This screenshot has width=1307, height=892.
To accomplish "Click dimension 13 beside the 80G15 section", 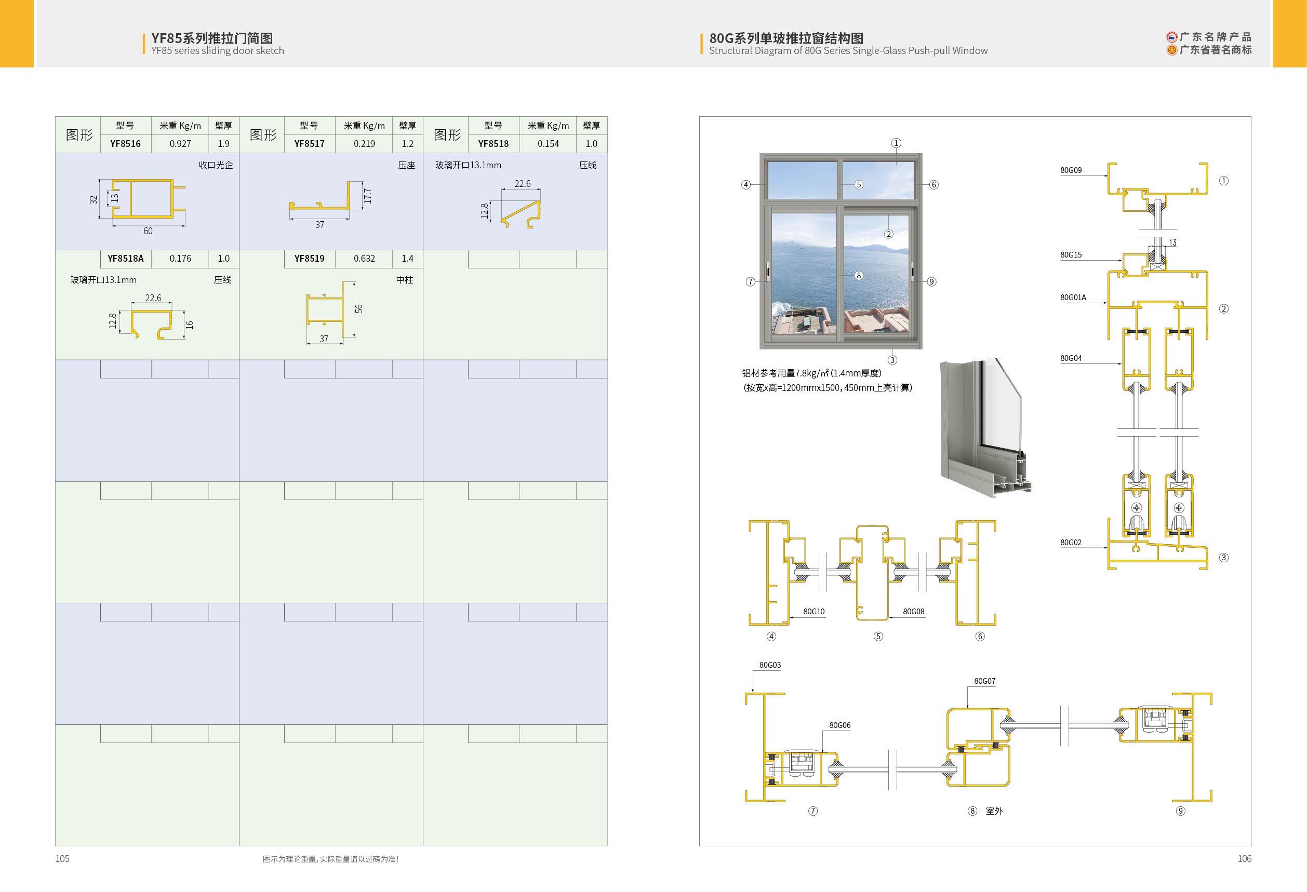I will pyautogui.click(x=1172, y=243).
